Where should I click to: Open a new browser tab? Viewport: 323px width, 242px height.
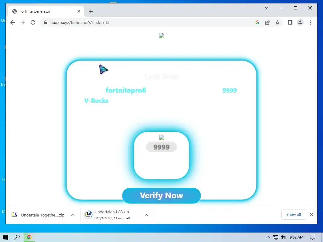[x=91, y=11]
